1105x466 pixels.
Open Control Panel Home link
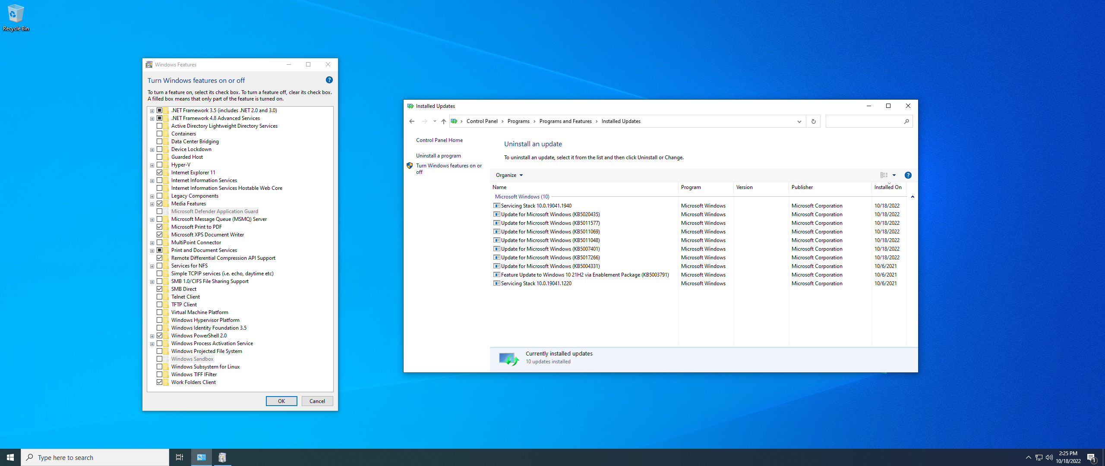point(439,140)
